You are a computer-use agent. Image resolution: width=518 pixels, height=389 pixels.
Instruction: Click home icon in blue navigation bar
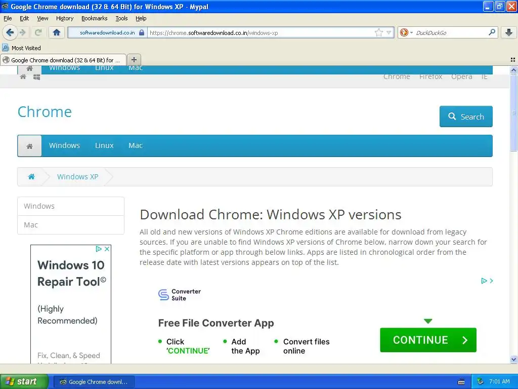tap(29, 146)
